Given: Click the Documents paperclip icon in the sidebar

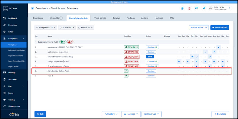Looking at the screenshot, I should [x=5, y=25].
